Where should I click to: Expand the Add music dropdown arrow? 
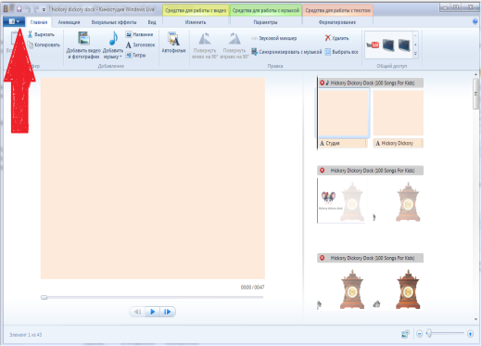pyautogui.click(x=120, y=57)
